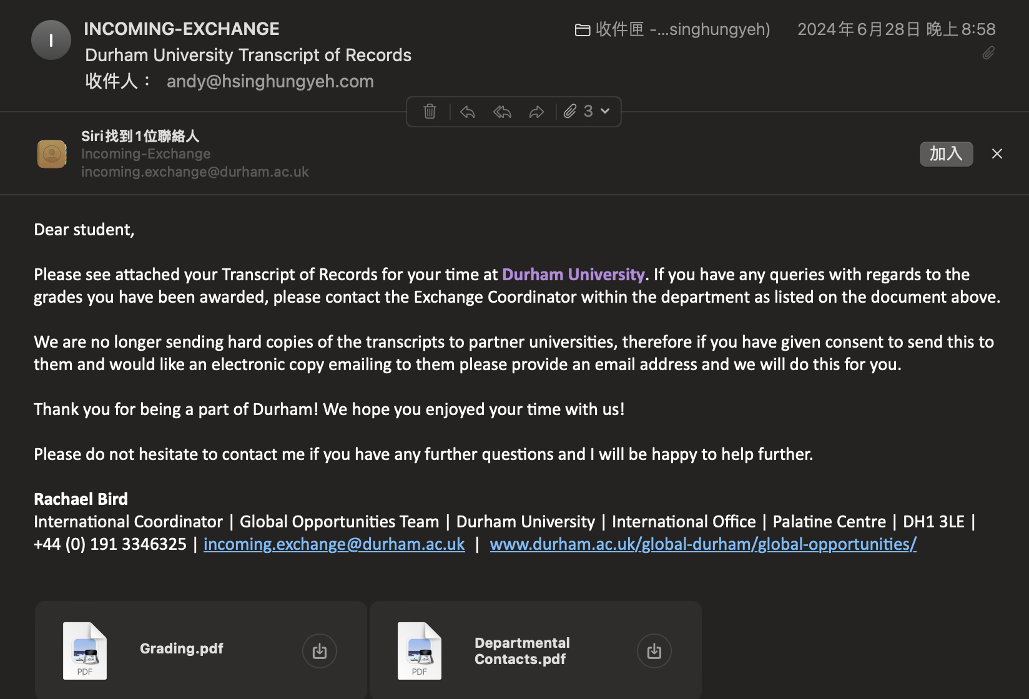This screenshot has width=1029, height=699.
Task: Dismiss the Siri contact suggestion banner
Action: pyautogui.click(x=997, y=154)
